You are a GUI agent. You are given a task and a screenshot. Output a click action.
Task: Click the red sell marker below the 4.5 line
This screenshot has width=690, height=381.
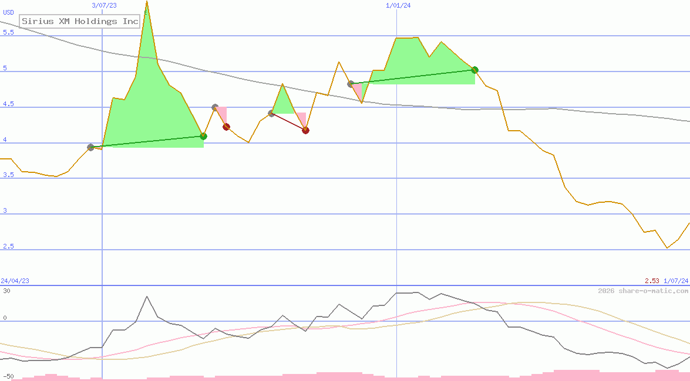[x=226, y=126]
